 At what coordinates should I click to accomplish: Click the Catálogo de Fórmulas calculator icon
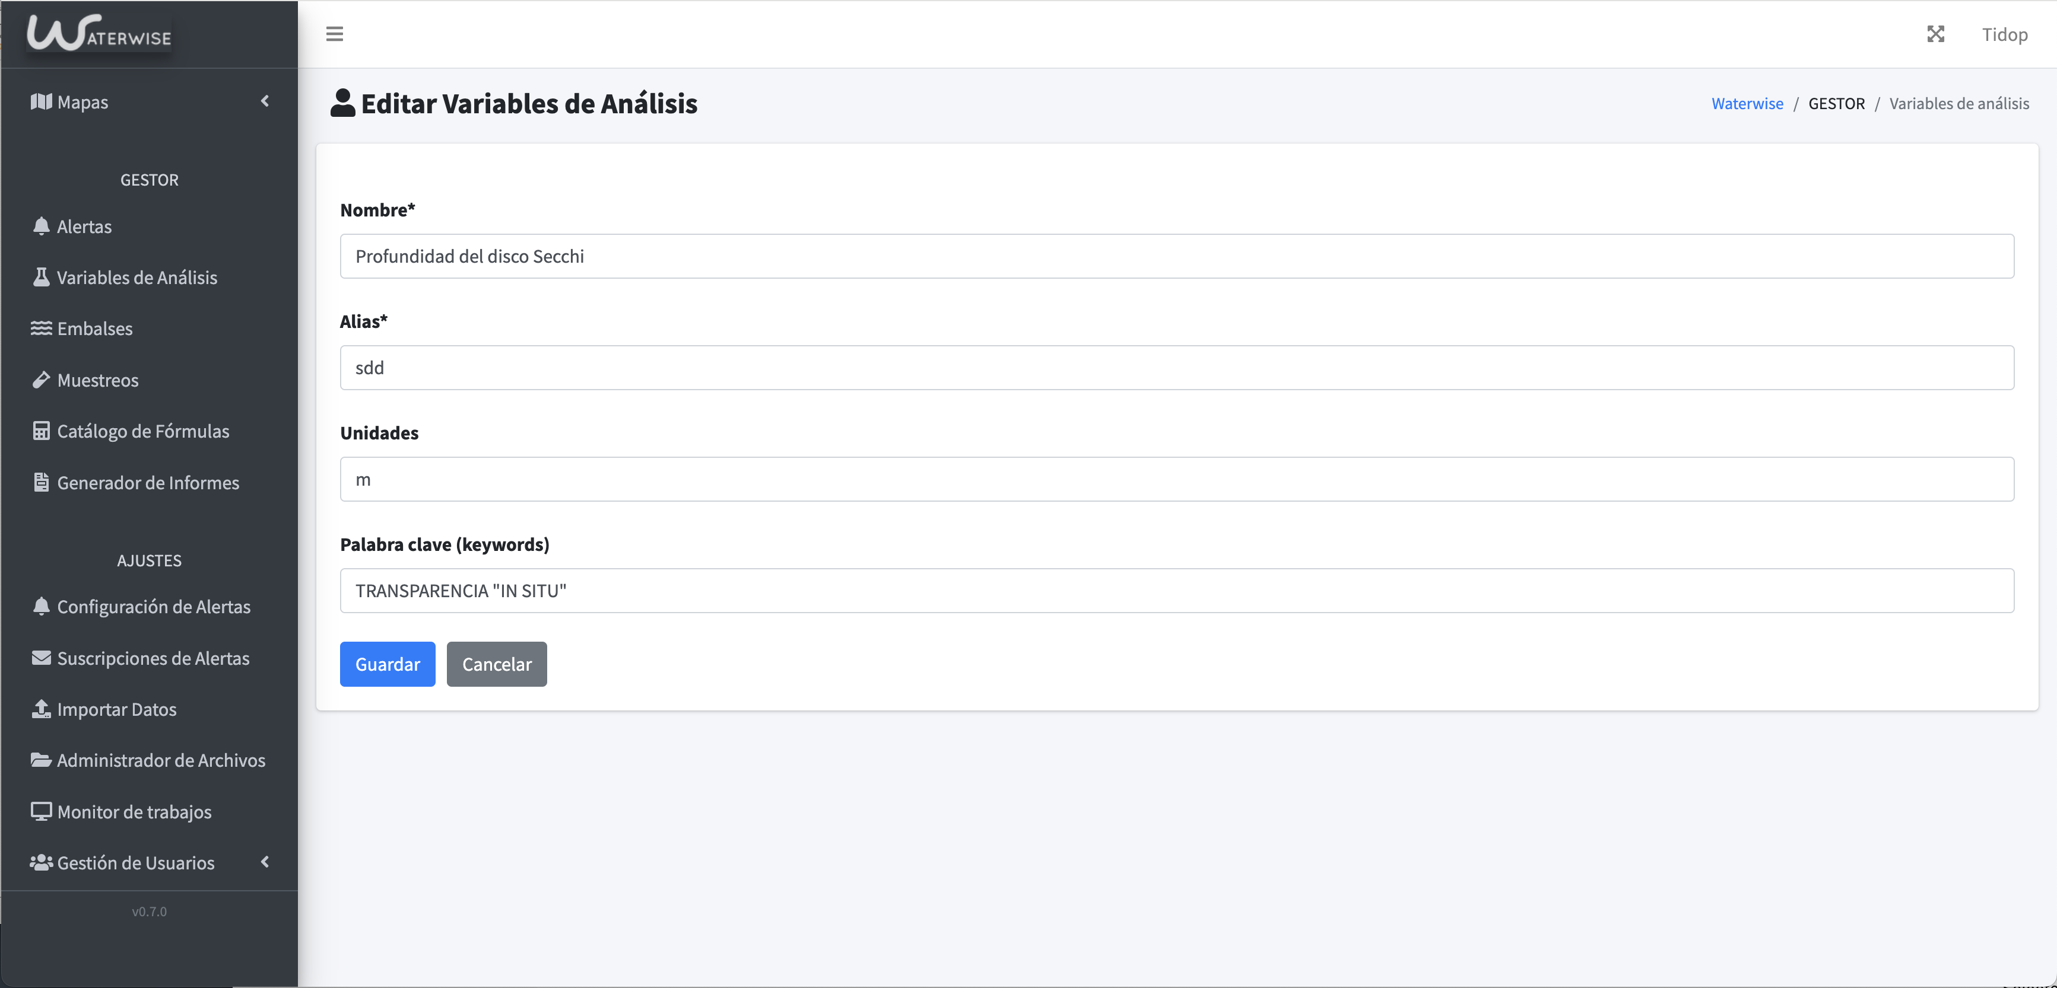(x=42, y=431)
